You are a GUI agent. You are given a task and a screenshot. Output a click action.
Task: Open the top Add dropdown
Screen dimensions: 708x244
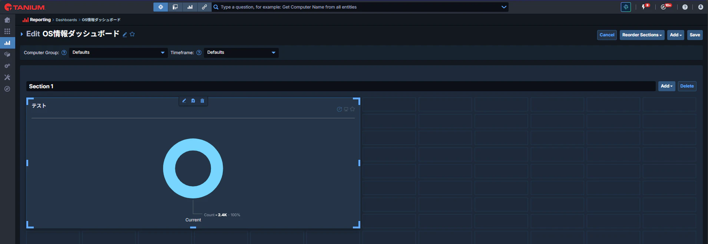tap(676, 35)
